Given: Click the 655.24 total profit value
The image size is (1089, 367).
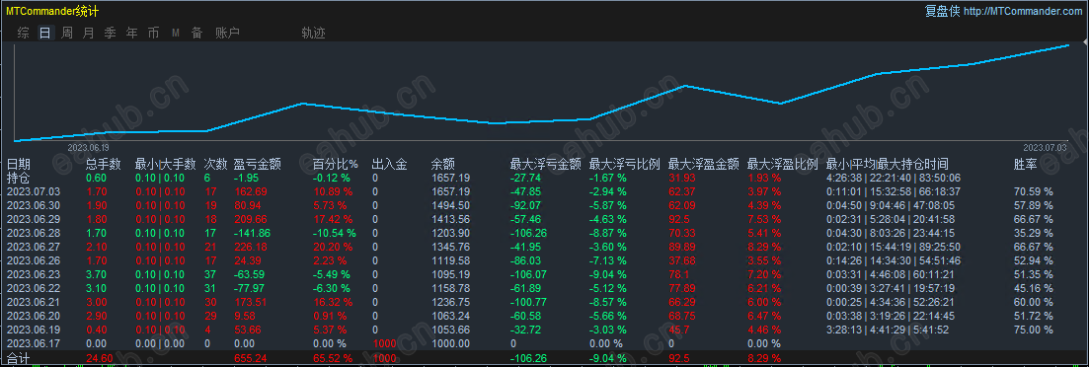Looking at the screenshot, I should [x=252, y=359].
